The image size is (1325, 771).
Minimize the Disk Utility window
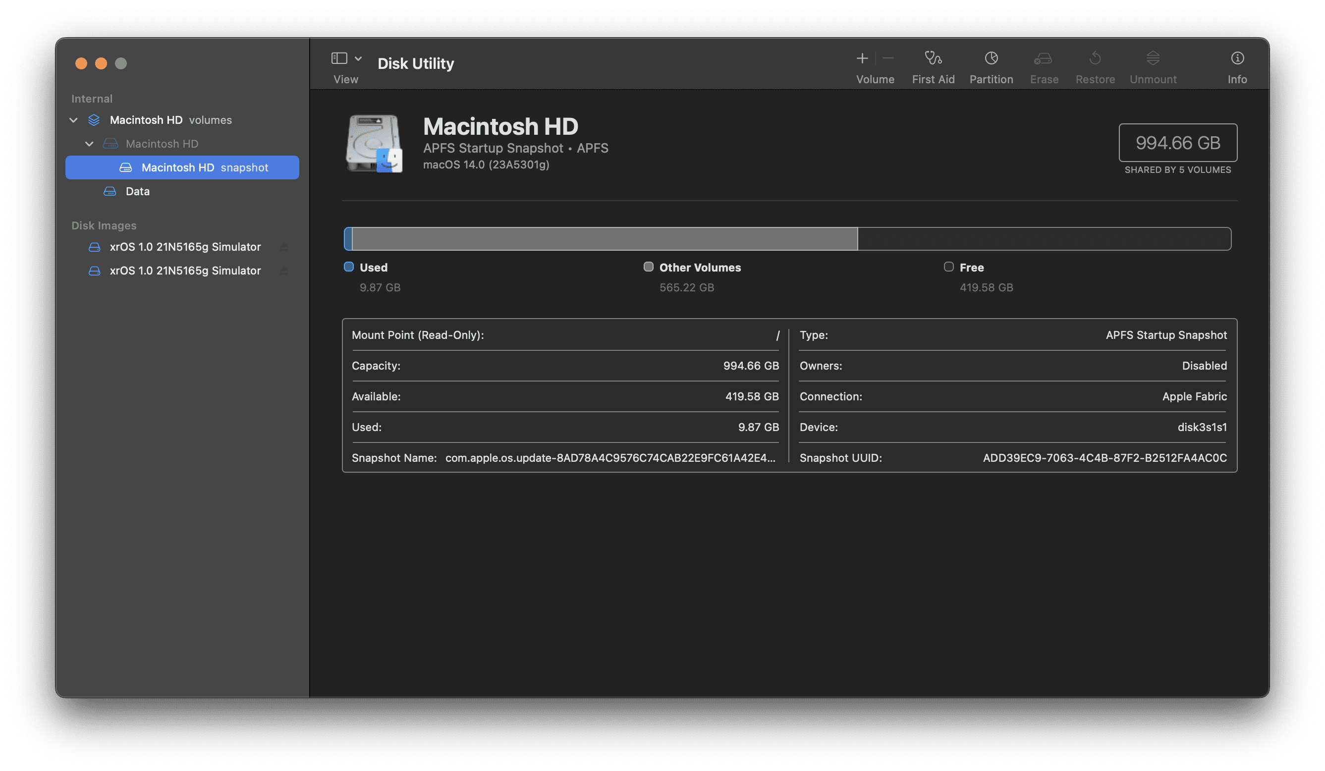pyautogui.click(x=101, y=63)
